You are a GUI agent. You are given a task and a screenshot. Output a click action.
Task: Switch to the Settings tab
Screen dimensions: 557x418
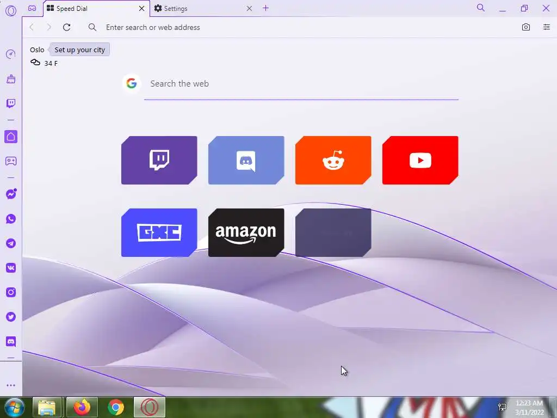pyautogui.click(x=203, y=9)
